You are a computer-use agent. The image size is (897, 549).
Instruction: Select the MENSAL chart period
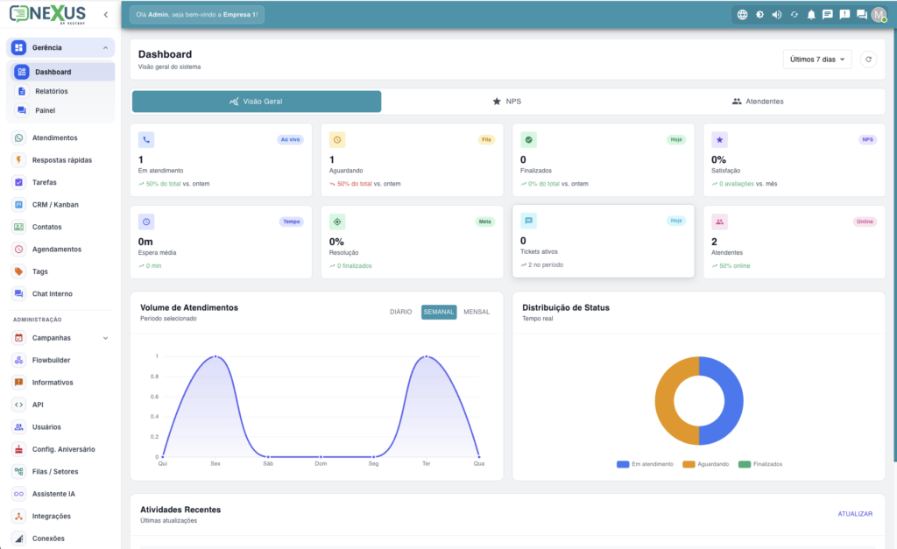[477, 313]
